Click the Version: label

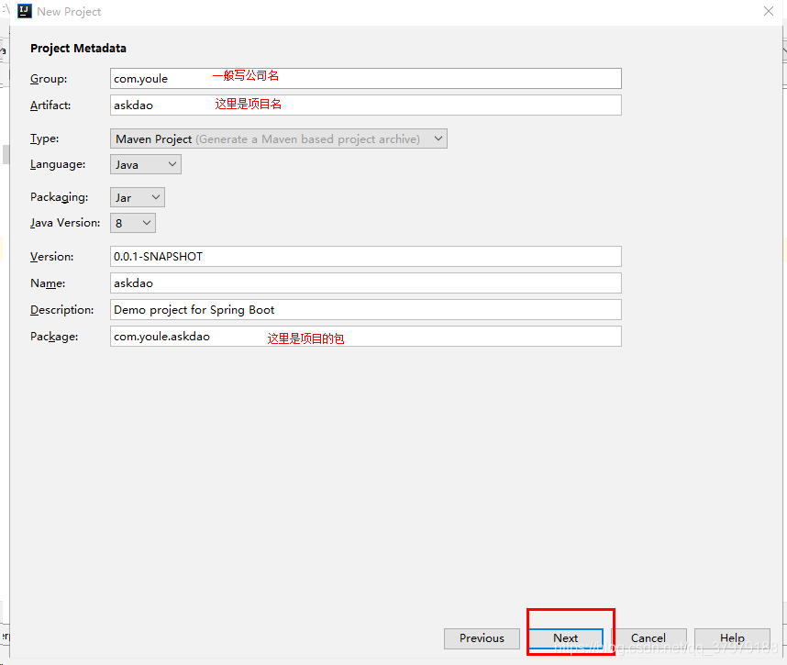pos(51,257)
